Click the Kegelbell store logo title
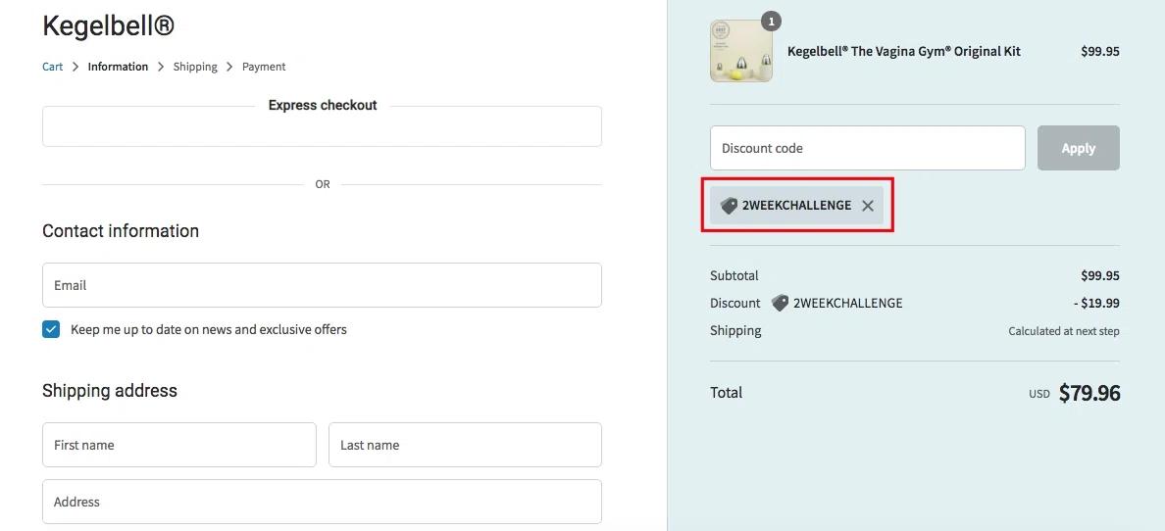 coord(108,25)
